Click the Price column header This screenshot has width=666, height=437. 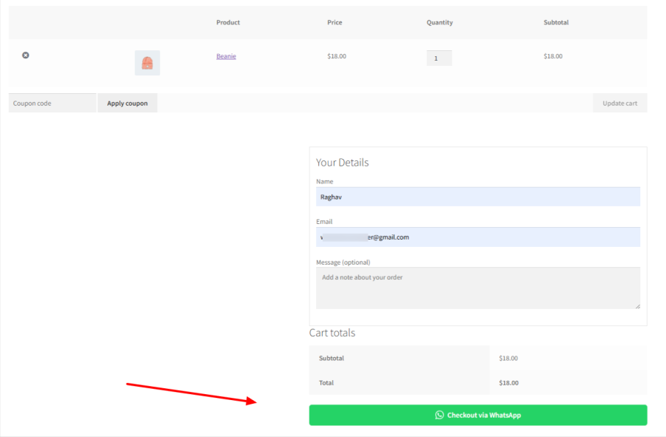pyautogui.click(x=334, y=22)
